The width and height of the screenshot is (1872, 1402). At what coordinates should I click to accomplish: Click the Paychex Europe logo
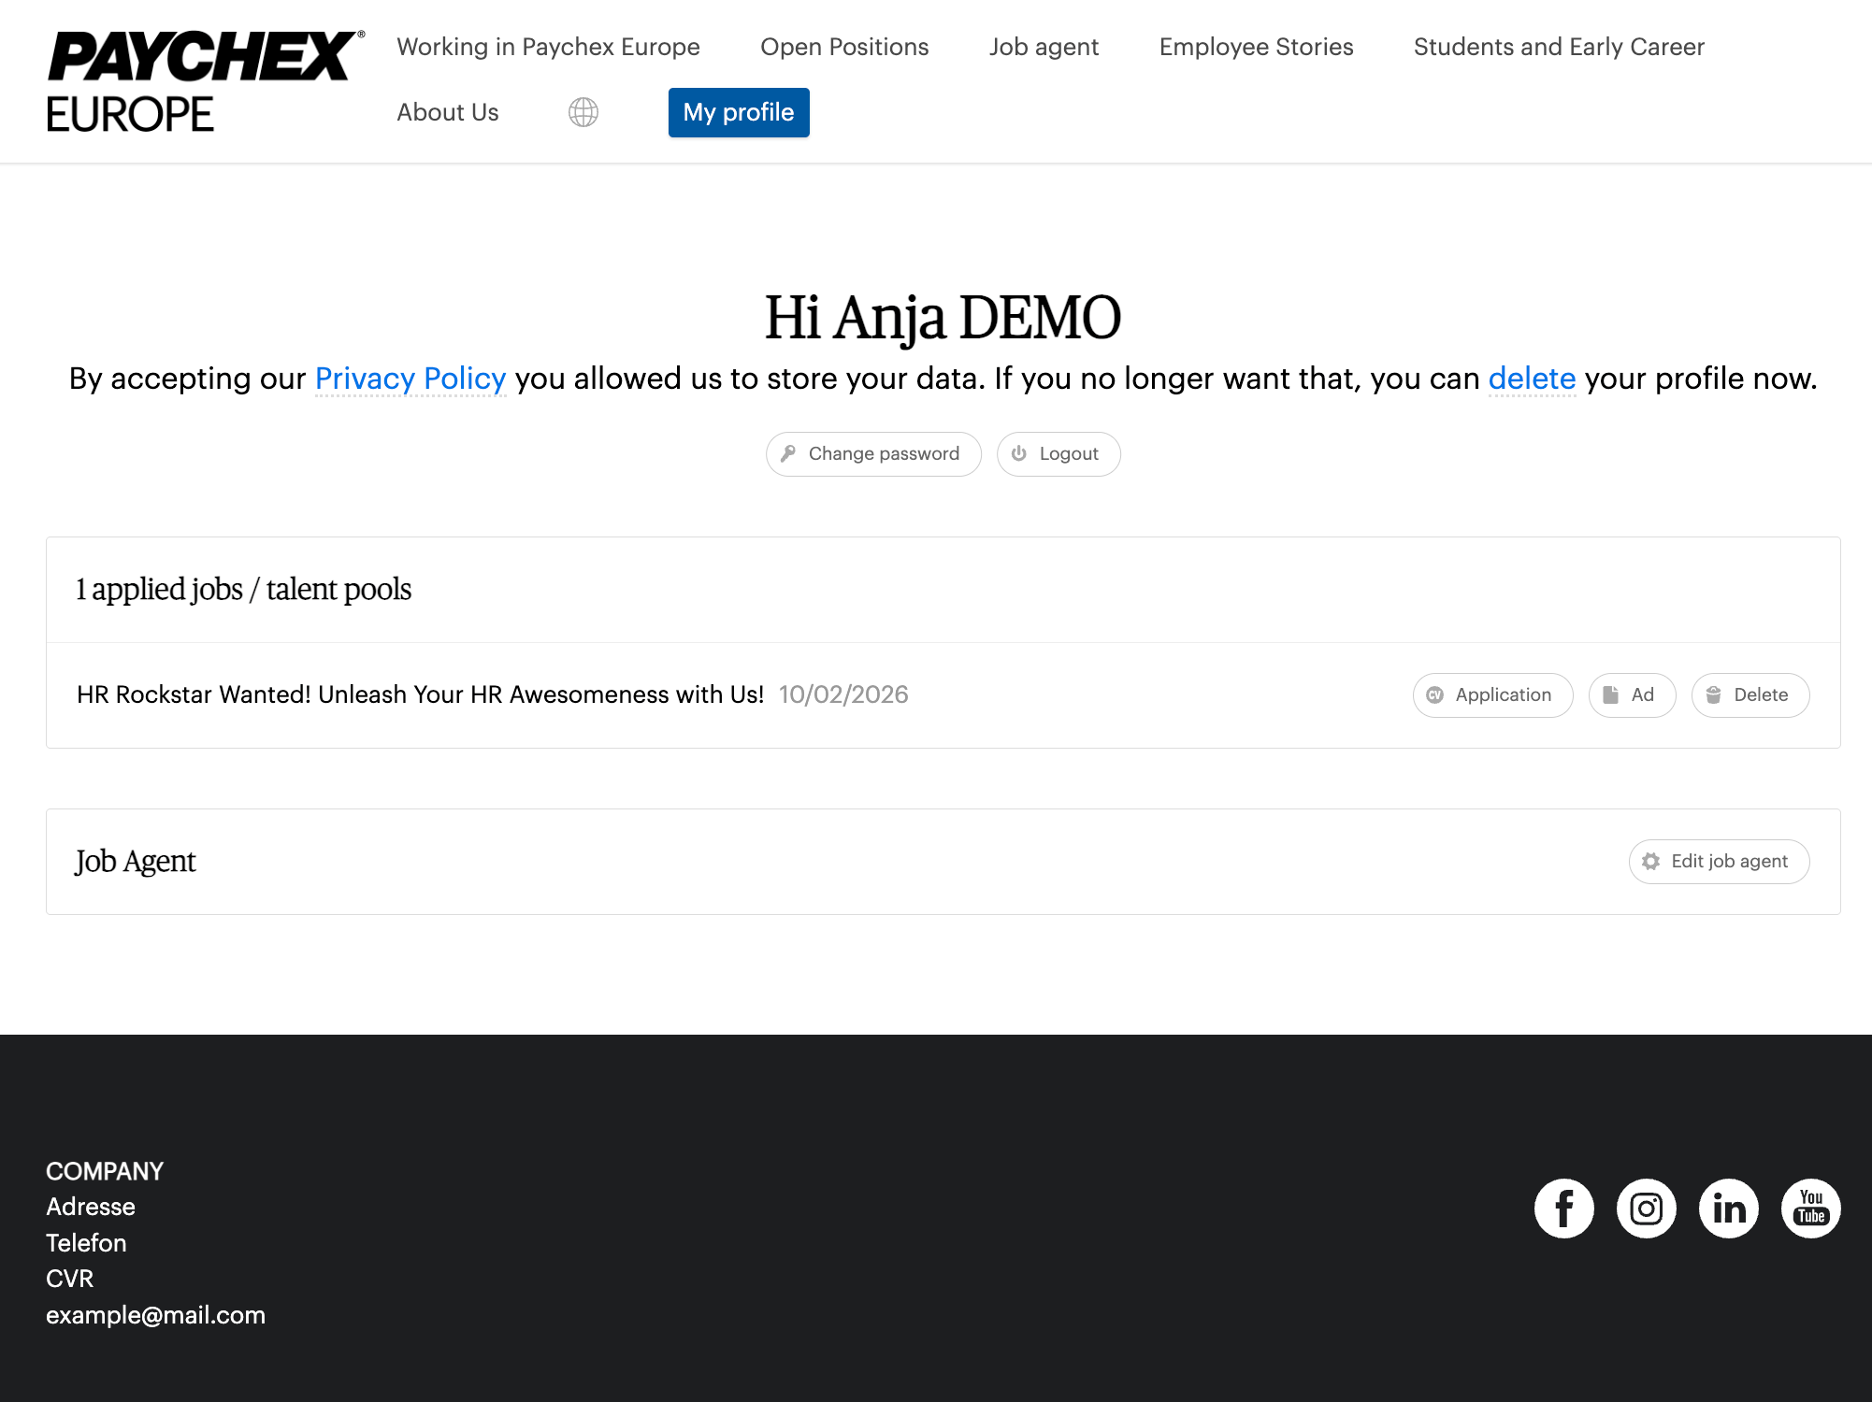(206, 81)
